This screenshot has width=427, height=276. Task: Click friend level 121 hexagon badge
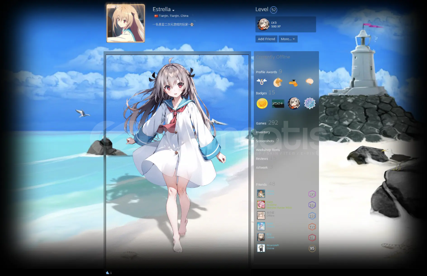pos(312,227)
